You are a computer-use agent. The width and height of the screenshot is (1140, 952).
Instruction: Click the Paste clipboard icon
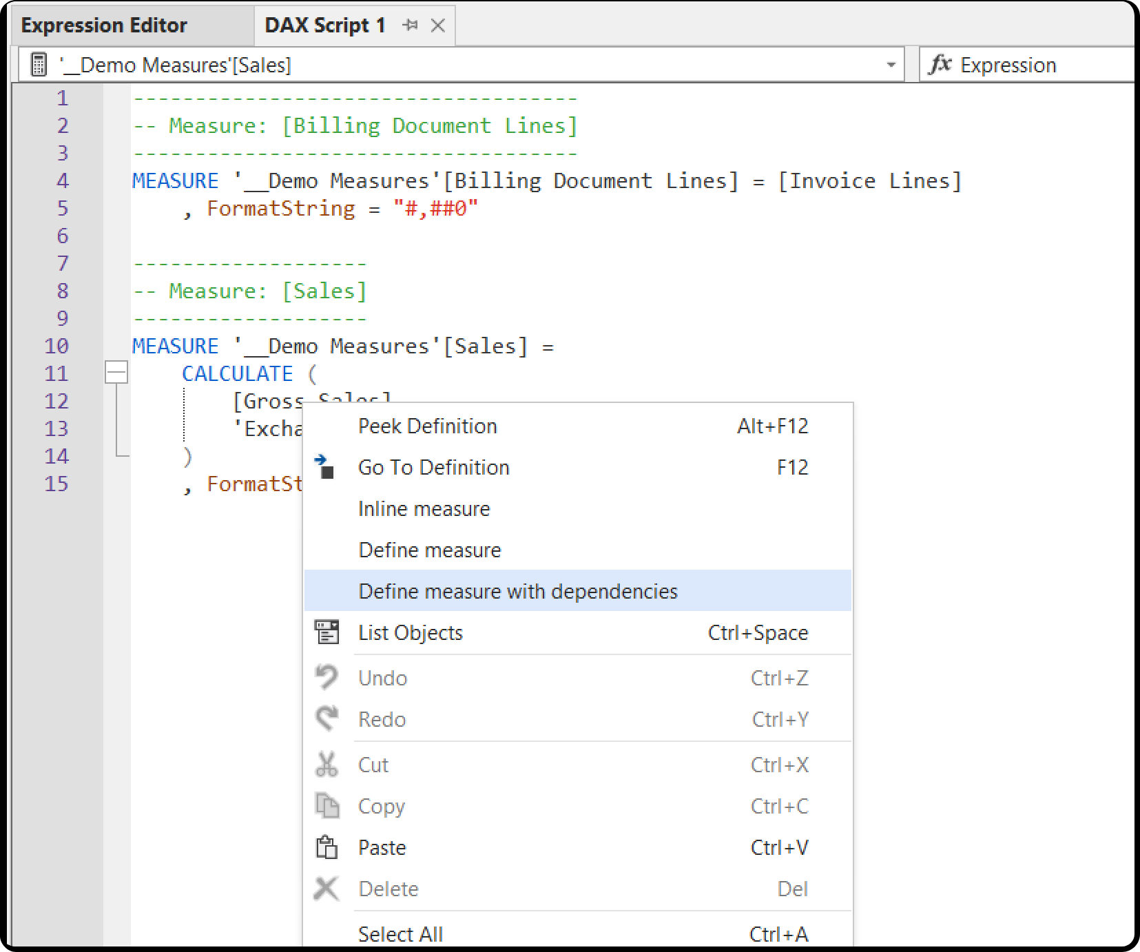[x=327, y=847]
